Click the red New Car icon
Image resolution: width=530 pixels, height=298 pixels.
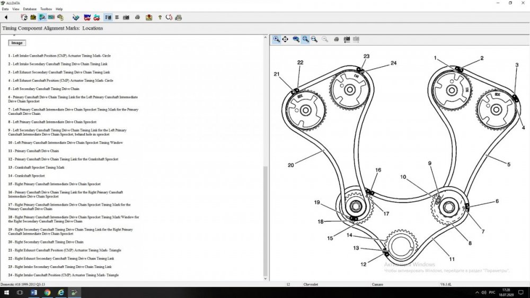click(x=86, y=17)
